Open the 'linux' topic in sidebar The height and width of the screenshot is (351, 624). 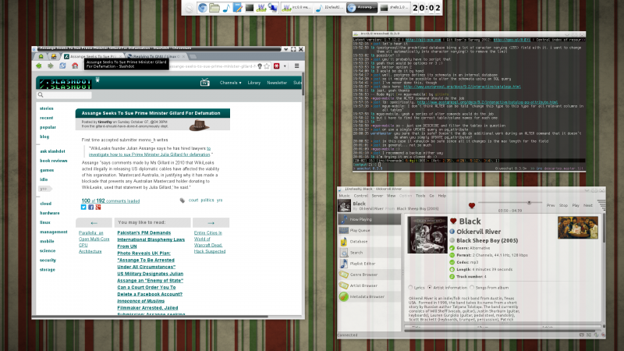[45, 222]
